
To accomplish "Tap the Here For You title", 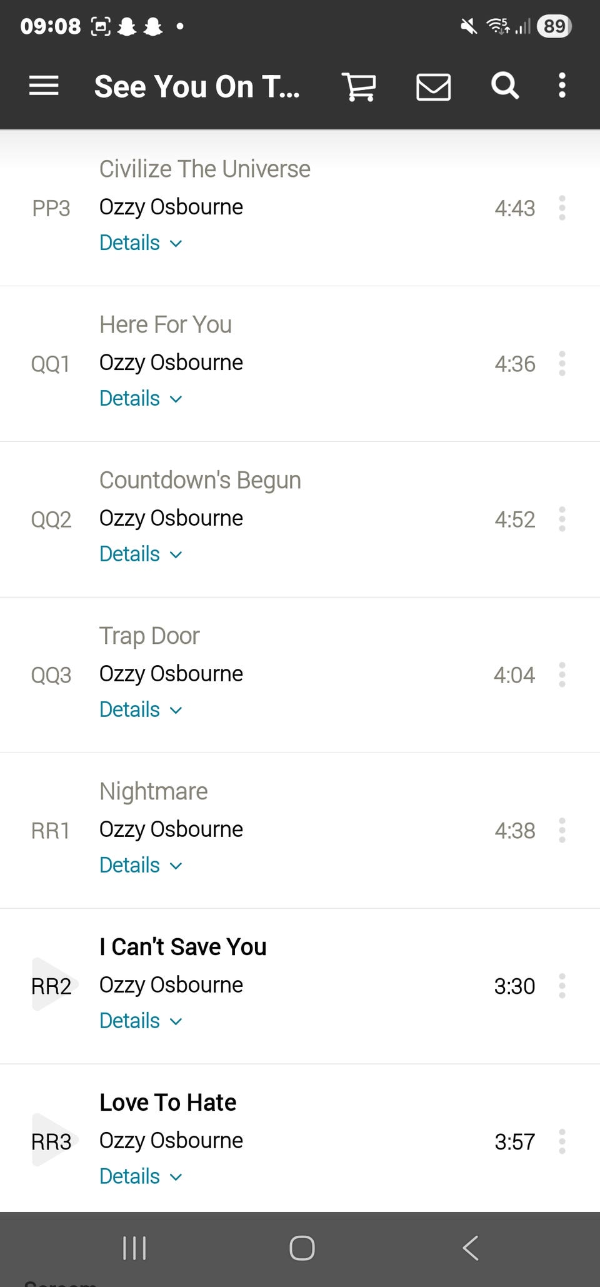I will 166,324.
